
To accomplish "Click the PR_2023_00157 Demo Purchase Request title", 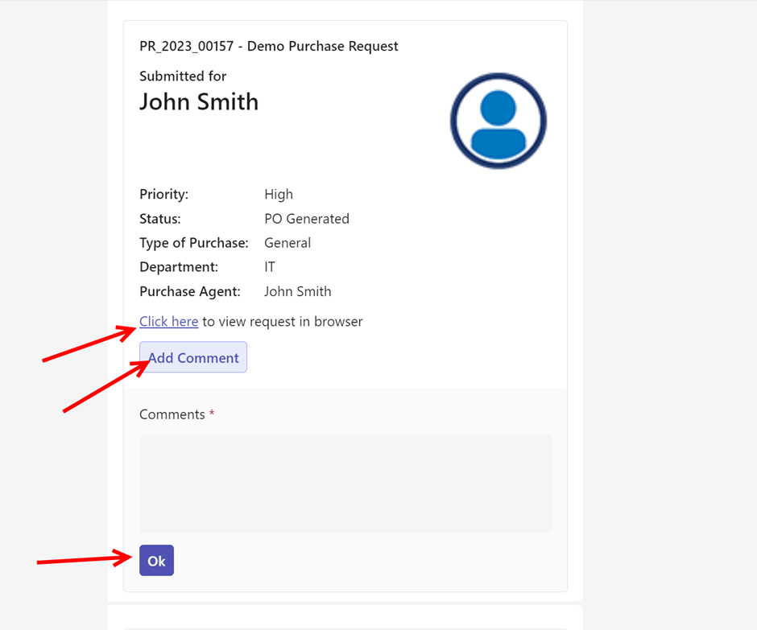I will pyautogui.click(x=268, y=46).
